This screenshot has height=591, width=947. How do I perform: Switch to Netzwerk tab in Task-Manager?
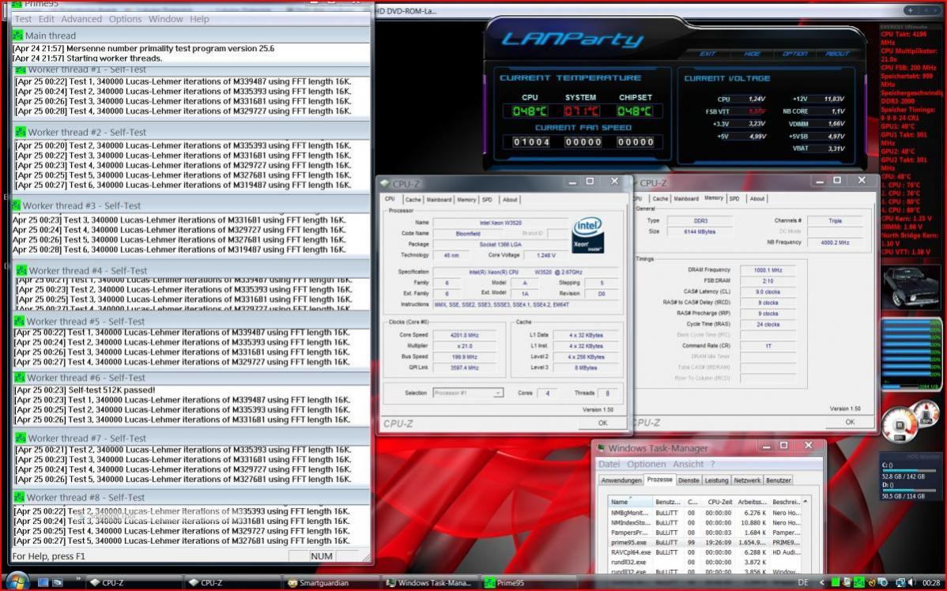pos(747,480)
